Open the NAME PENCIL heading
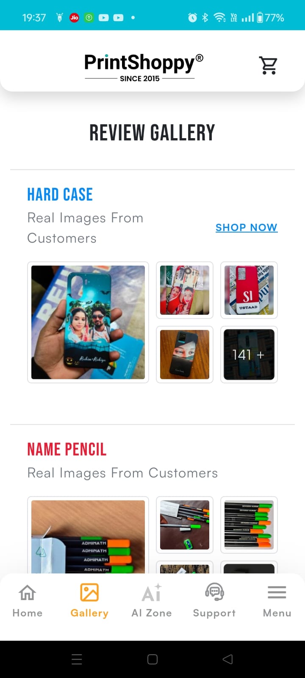 click(67, 449)
